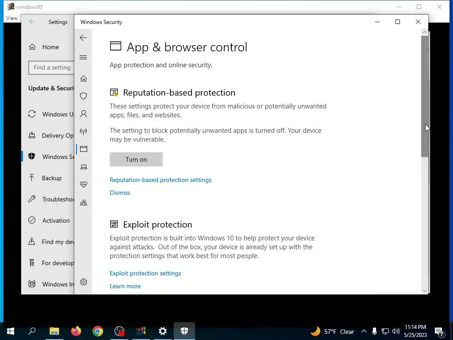Go back in Windows Security

pyautogui.click(x=83, y=38)
